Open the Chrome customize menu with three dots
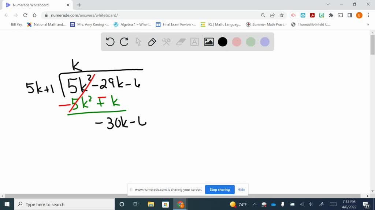 coord(368,15)
